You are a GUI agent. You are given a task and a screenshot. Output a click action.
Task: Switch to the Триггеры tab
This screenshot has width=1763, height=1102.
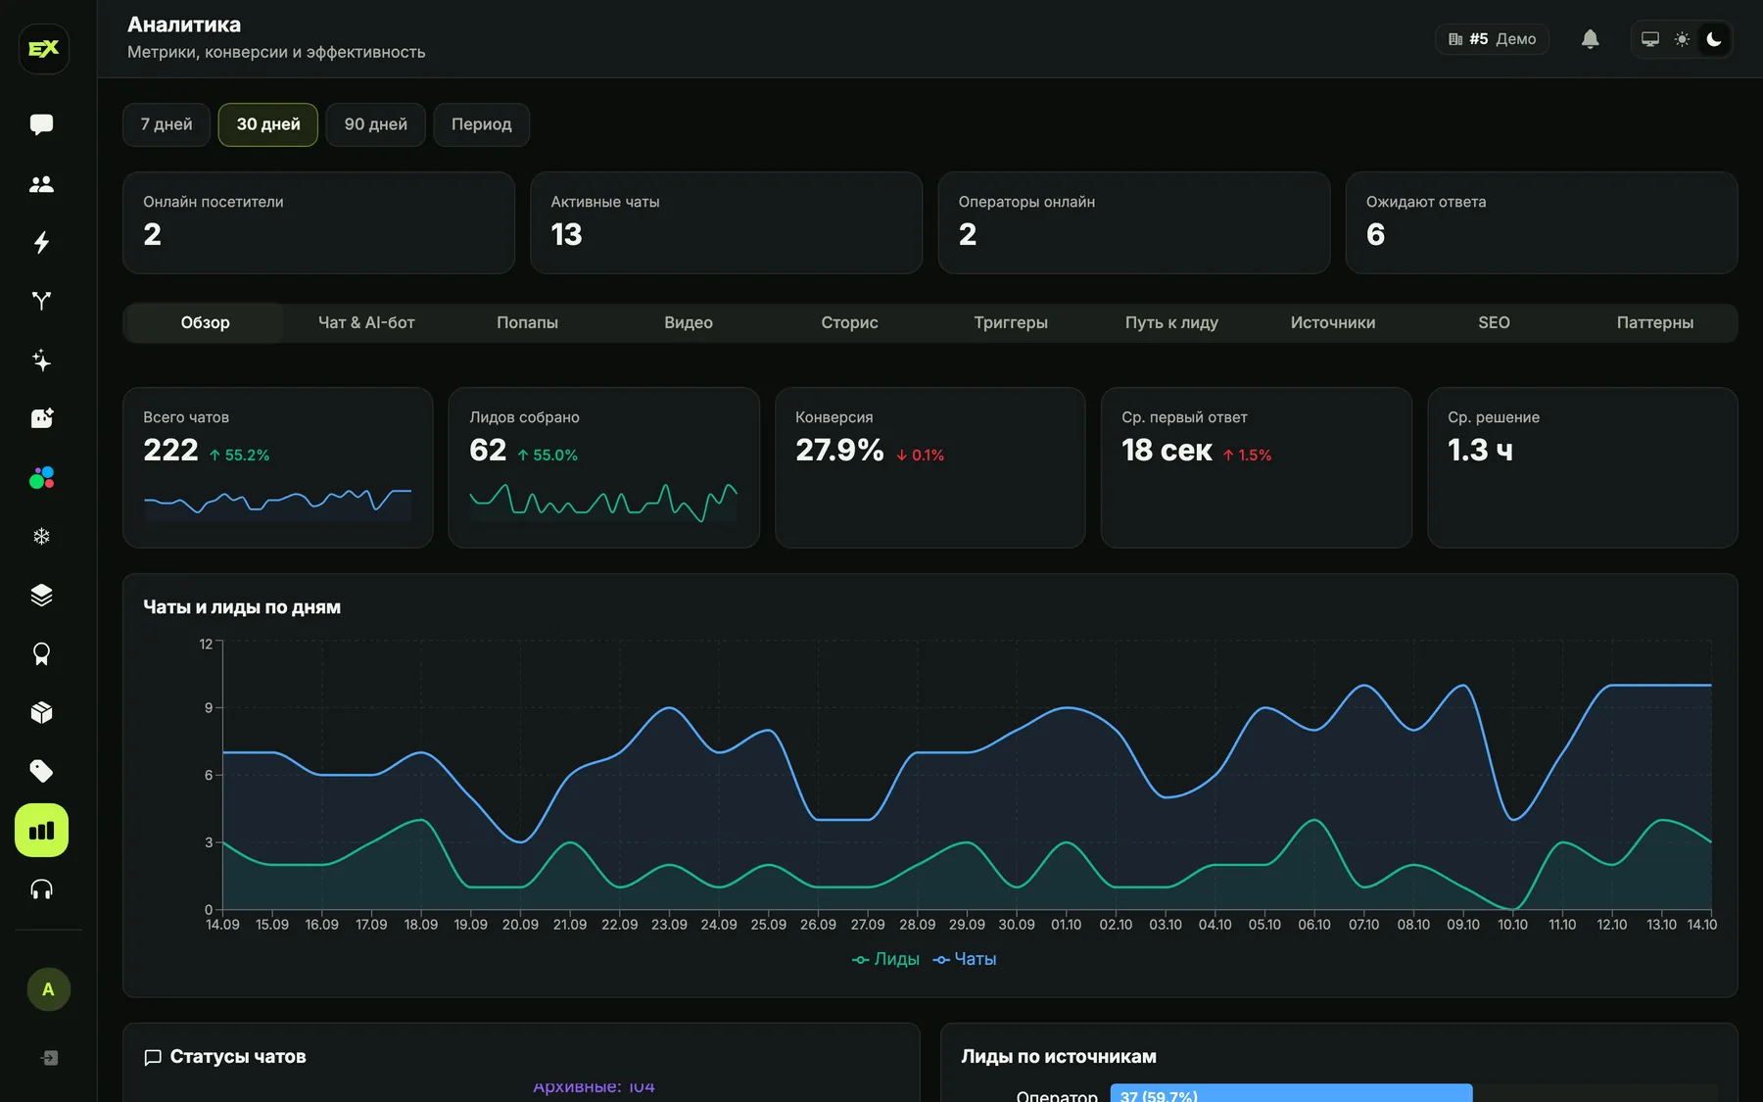tap(1011, 322)
